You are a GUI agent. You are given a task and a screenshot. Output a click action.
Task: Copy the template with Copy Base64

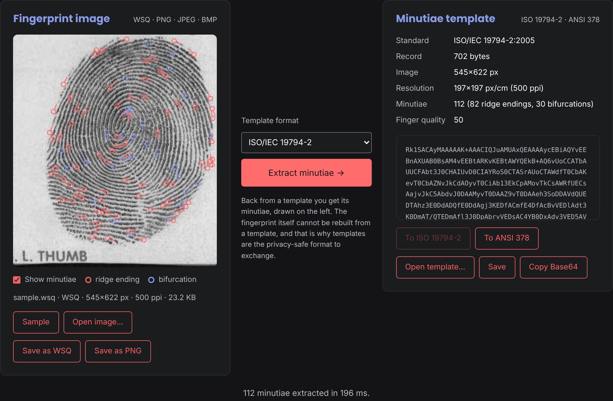(553, 267)
